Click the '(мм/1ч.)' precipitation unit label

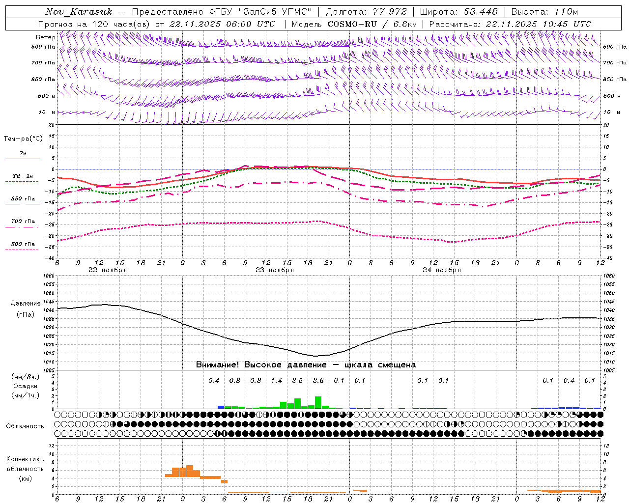click(25, 395)
